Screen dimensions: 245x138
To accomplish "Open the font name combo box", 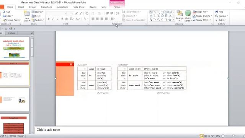I will [56, 13].
